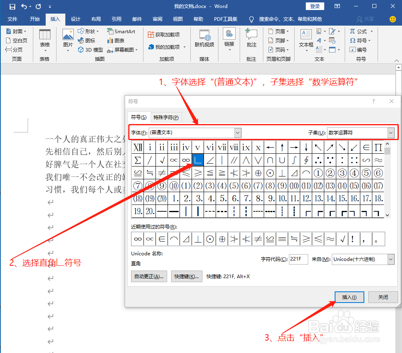Click the 字符代码 character code field
This screenshot has height=353, width=402.
[x=298, y=259]
